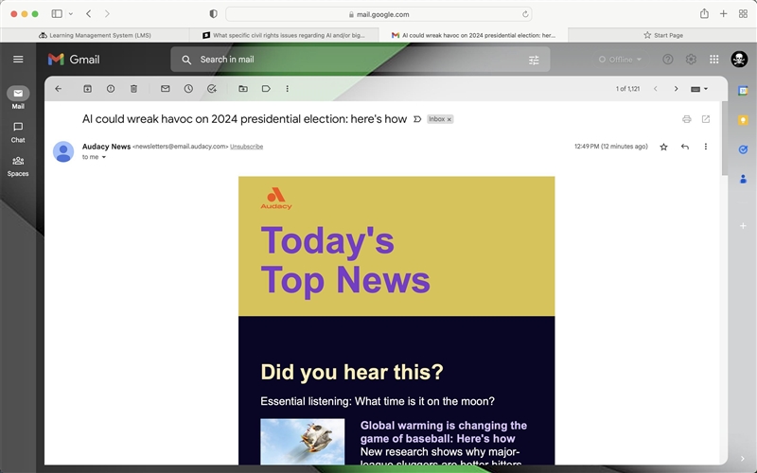
Task: Open Safari share menu
Action: coord(704,13)
